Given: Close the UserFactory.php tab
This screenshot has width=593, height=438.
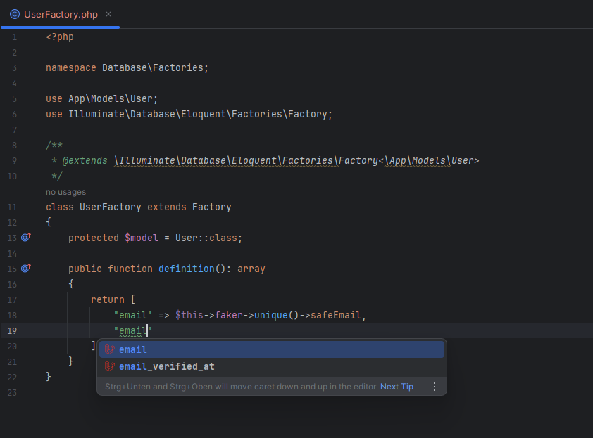Looking at the screenshot, I should click(x=108, y=14).
